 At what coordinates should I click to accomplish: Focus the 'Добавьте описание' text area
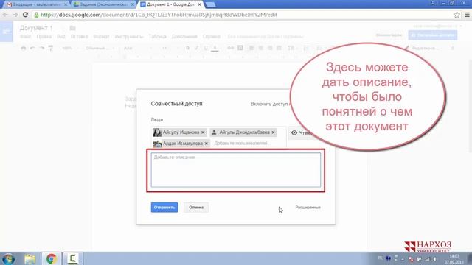click(x=236, y=170)
